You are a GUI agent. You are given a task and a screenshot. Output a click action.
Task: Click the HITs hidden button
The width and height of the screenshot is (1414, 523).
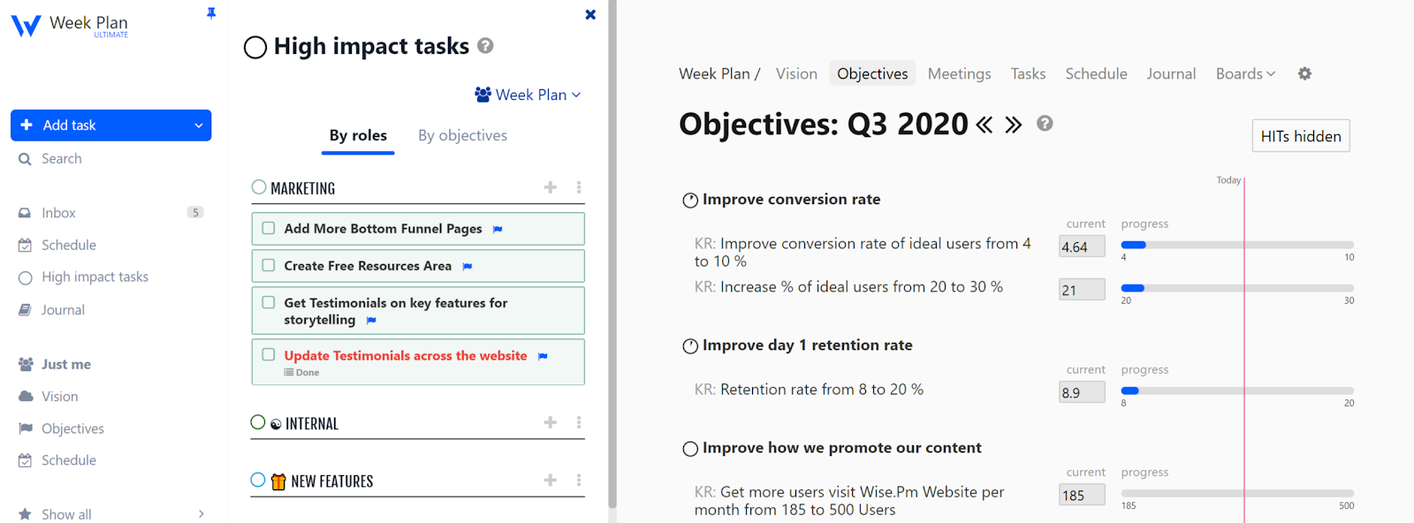(x=1300, y=135)
